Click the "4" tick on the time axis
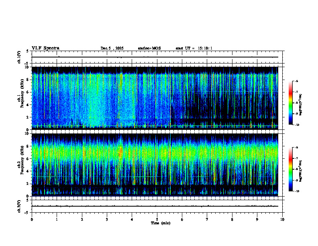 (x=132, y=219)
